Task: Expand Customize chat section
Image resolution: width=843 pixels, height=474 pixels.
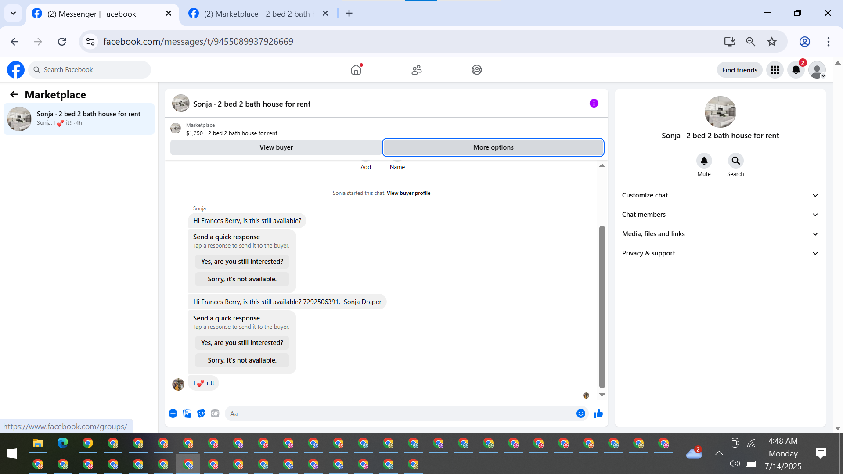Action: coord(720,195)
